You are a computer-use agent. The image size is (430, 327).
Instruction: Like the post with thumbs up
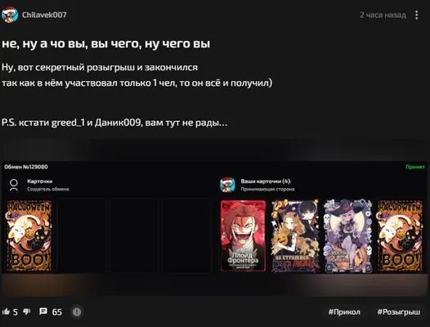pos(6,311)
